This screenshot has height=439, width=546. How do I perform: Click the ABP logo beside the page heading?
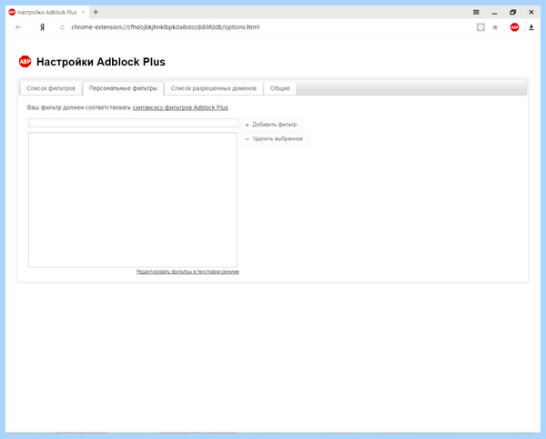[25, 62]
